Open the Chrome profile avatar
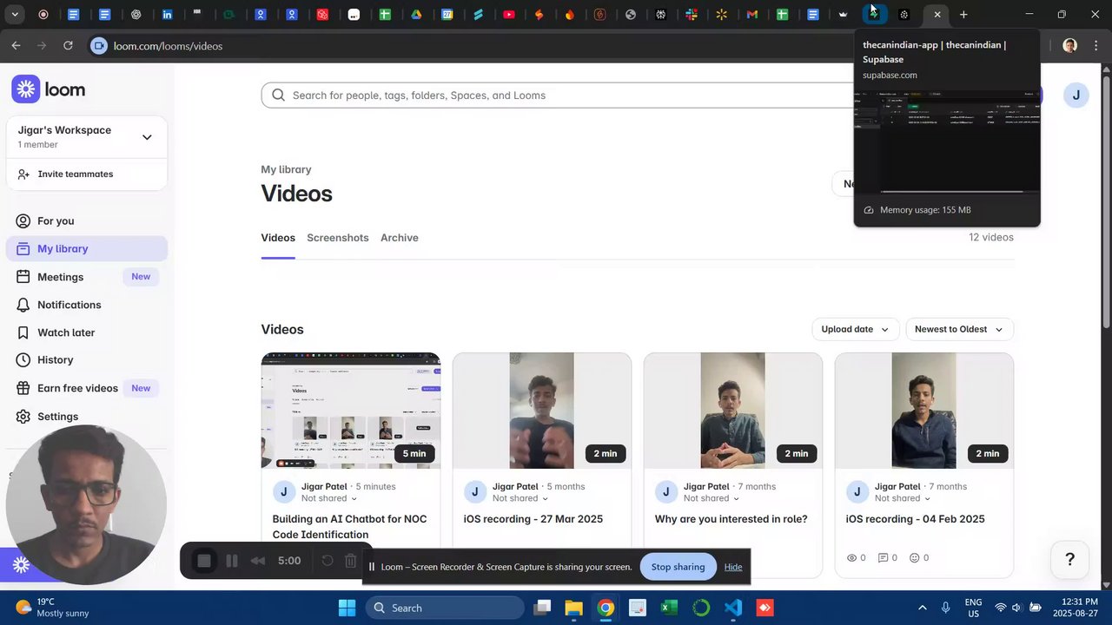The height and width of the screenshot is (625, 1112). pos(1070,45)
